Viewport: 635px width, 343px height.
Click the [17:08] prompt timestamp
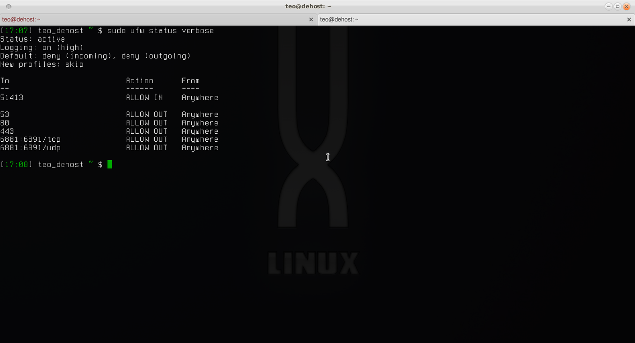[x=16, y=165]
